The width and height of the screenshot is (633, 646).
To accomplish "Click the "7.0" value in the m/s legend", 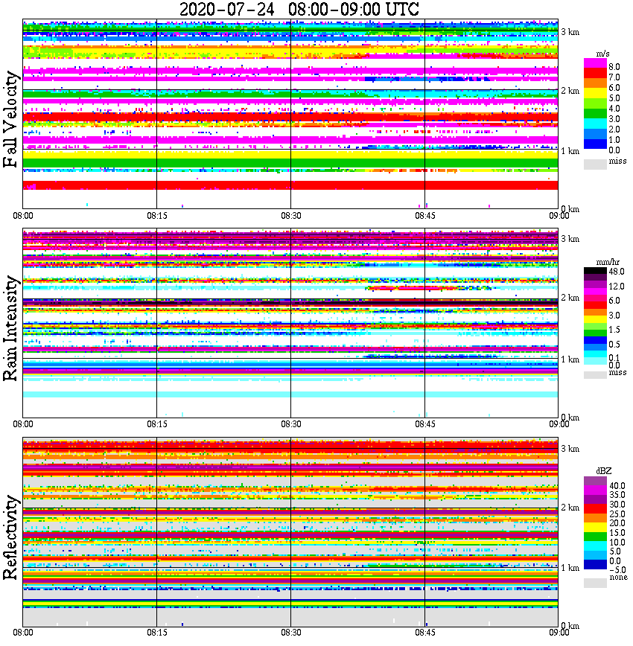I will pyautogui.click(x=614, y=77).
